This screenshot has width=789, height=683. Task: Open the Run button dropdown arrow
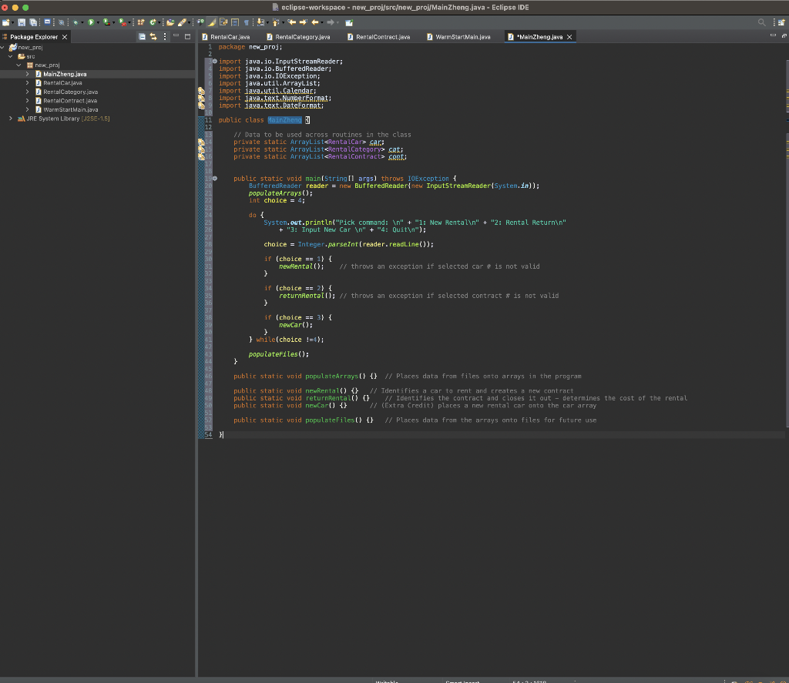click(x=99, y=22)
